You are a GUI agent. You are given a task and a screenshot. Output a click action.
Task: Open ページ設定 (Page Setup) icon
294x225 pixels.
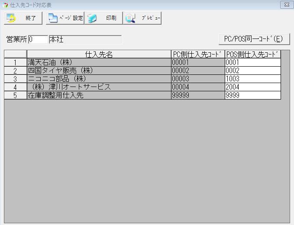click(x=53, y=18)
